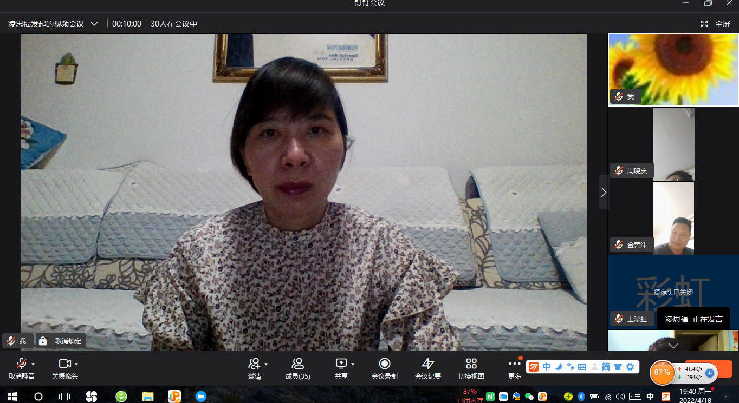Click the 87% memory usage orange ball

click(662, 372)
